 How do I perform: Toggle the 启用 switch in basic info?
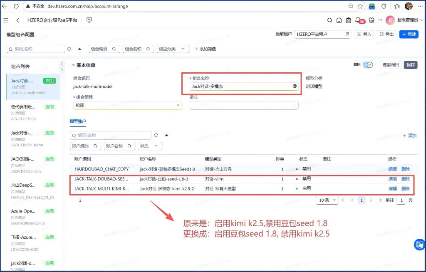point(368,65)
